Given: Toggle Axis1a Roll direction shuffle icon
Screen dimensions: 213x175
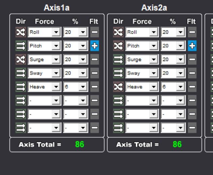Looking at the screenshot, I should (21, 32).
